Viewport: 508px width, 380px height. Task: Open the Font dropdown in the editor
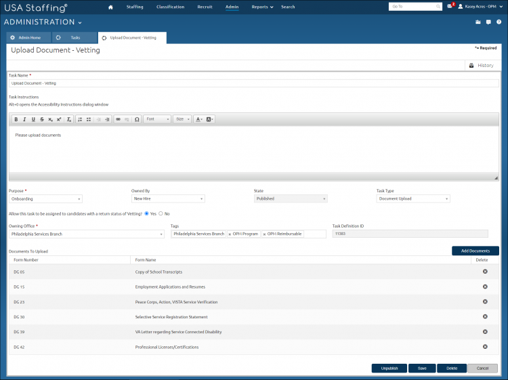157,119
